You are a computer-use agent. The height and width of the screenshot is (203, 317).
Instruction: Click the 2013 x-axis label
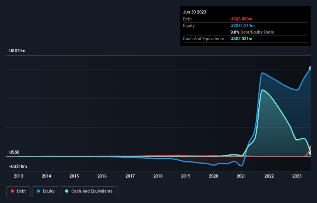coord(19,176)
